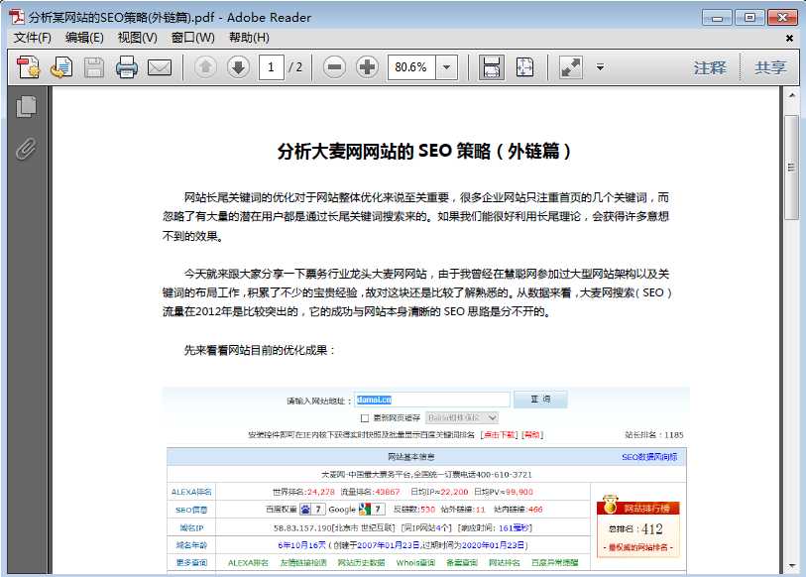Click the Adobe PDF title bar icon

click(x=17, y=17)
